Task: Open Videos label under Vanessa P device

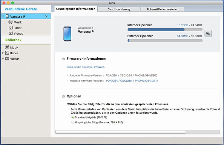Action: coord(18,33)
